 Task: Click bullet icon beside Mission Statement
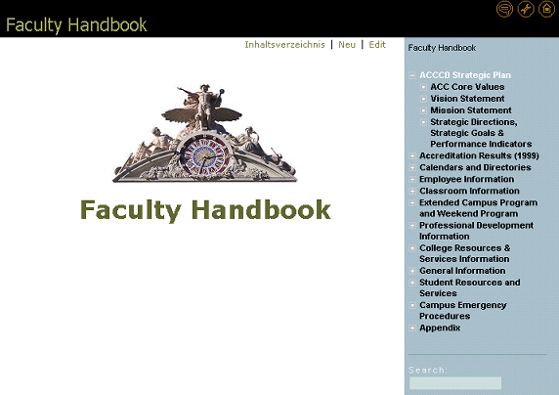tap(423, 110)
